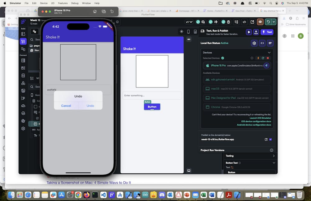The height and width of the screenshot is (201, 311).
Task: Click the Enter something text field on canvas
Action: (152, 96)
